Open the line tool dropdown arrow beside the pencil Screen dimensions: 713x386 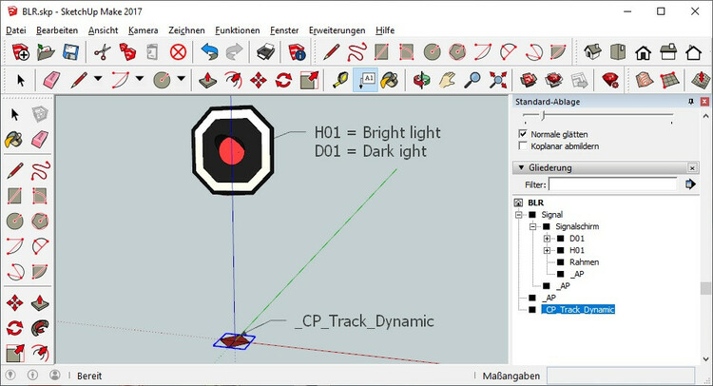click(x=98, y=79)
